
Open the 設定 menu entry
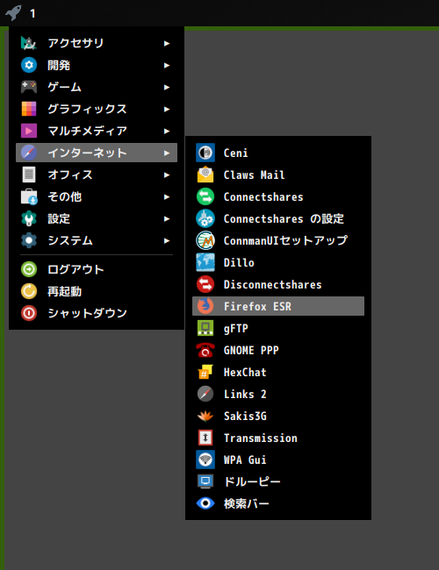pos(97,218)
